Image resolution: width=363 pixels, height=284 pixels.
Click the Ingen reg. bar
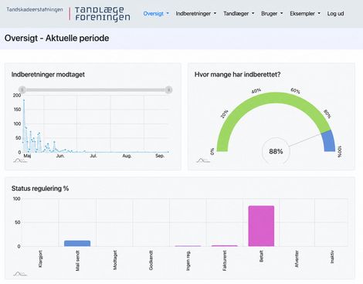pyautogui.click(x=188, y=246)
